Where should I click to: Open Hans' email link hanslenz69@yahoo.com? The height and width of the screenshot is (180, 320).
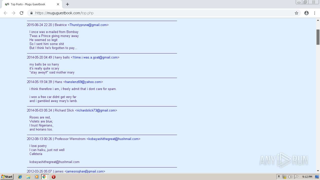(x=83, y=82)
